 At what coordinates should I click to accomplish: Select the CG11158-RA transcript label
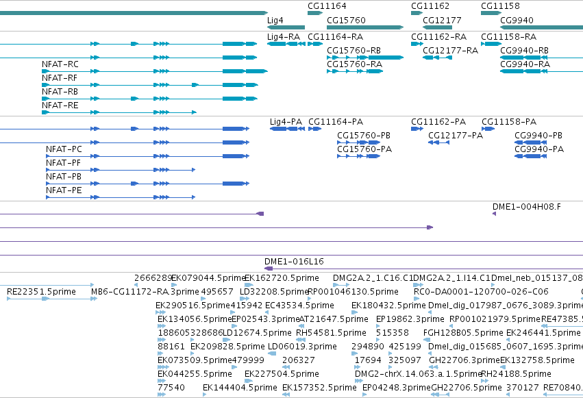(x=508, y=37)
